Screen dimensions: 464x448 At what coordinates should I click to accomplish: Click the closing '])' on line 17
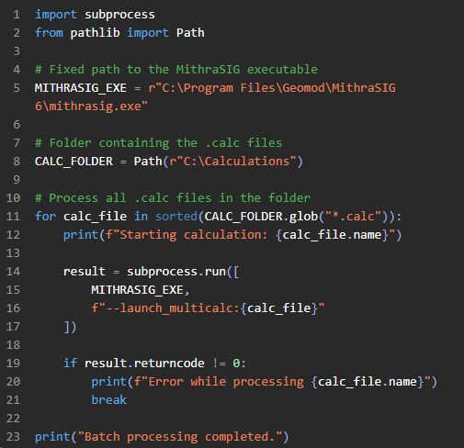(x=70, y=327)
